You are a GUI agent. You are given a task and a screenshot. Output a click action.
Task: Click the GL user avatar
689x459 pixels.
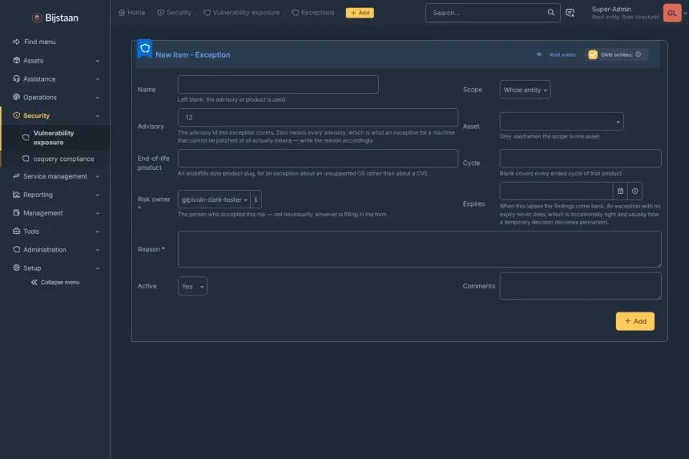(x=672, y=13)
